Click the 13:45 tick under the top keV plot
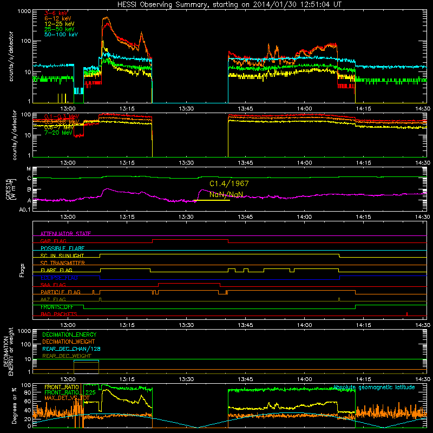433x433 pixels. pyautogui.click(x=246, y=109)
